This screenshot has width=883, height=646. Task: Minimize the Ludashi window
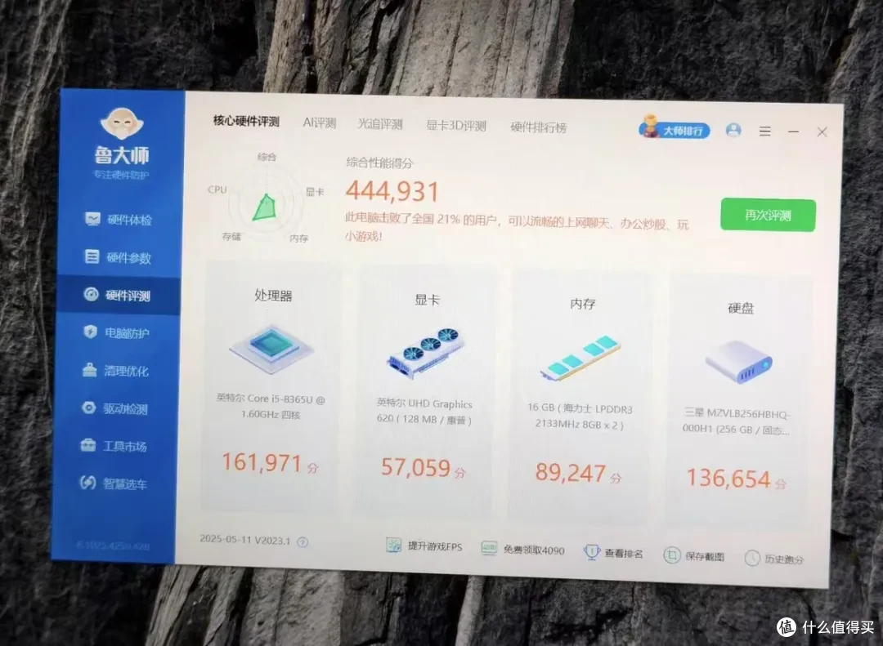point(793,131)
